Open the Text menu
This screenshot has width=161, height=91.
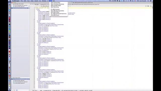point(28,1)
